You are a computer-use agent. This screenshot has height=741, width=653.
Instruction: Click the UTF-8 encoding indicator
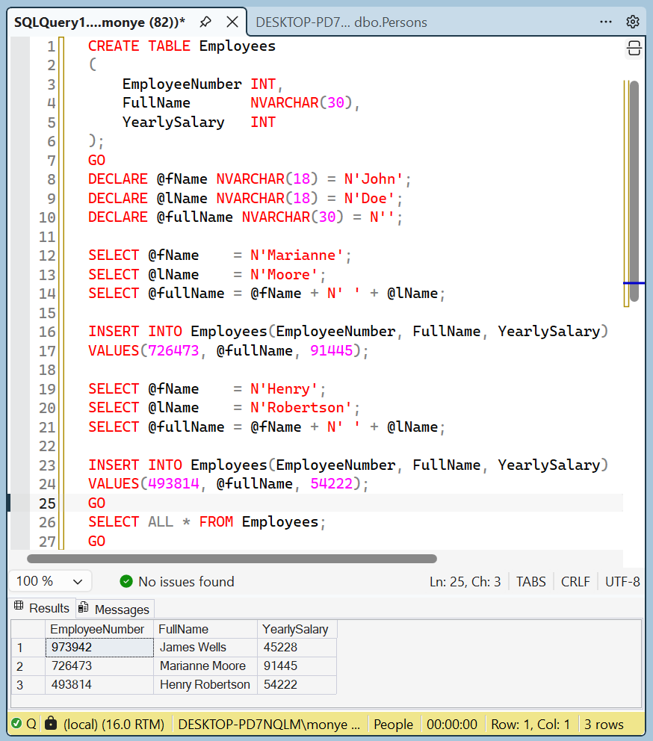(622, 582)
